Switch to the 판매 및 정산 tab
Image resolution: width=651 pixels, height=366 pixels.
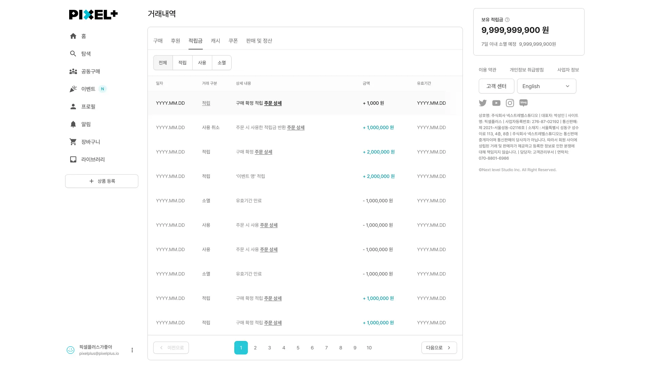(x=259, y=41)
